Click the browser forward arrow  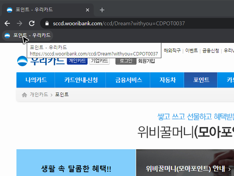(x=20, y=23)
